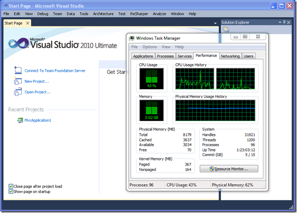This screenshot has height=213, width=297.
Task: Open the View menu in Visual Studio
Action: (29, 14)
